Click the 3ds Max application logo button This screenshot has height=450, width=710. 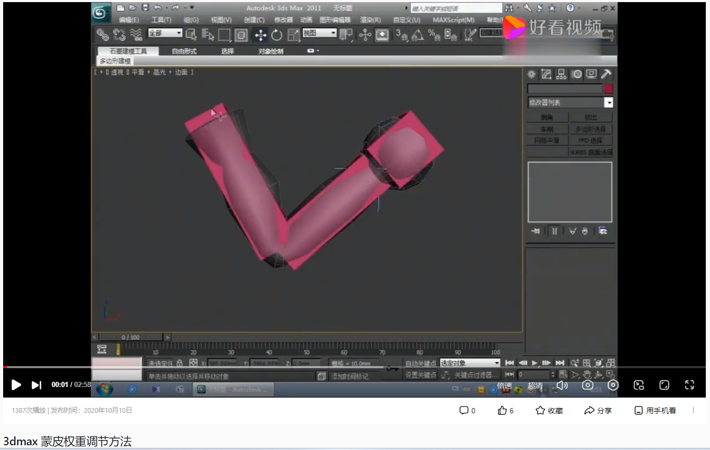[100, 12]
